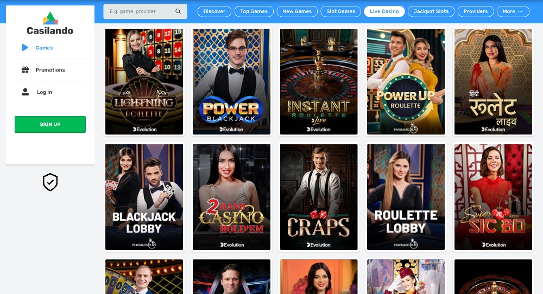Image resolution: width=543 pixels, height=294 pixels.
Task: Click the green SIGN UP button
Action: (50, 125)
